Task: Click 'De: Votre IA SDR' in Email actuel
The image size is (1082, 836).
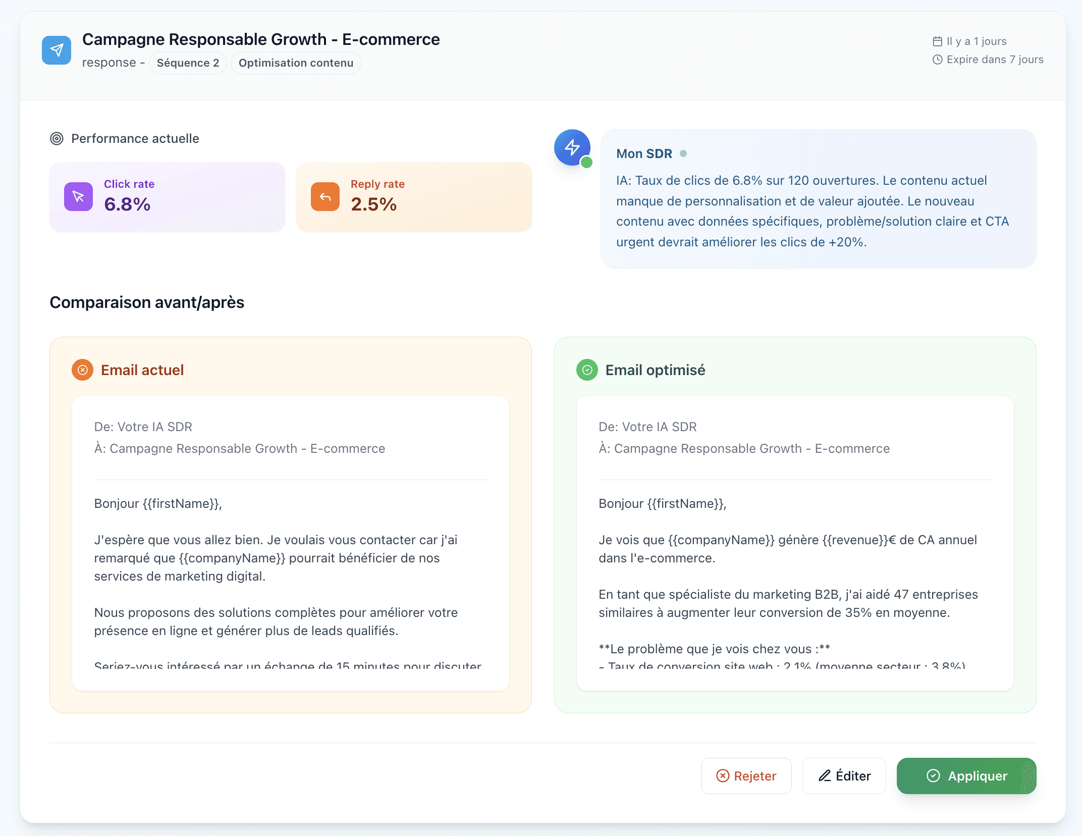Action: click(143, 427)
